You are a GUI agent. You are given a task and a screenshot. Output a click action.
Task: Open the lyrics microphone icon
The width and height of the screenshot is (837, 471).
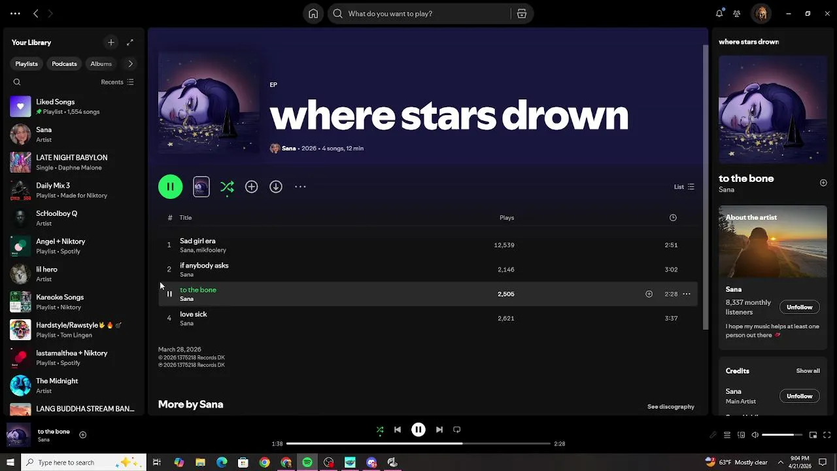point(713,435)
